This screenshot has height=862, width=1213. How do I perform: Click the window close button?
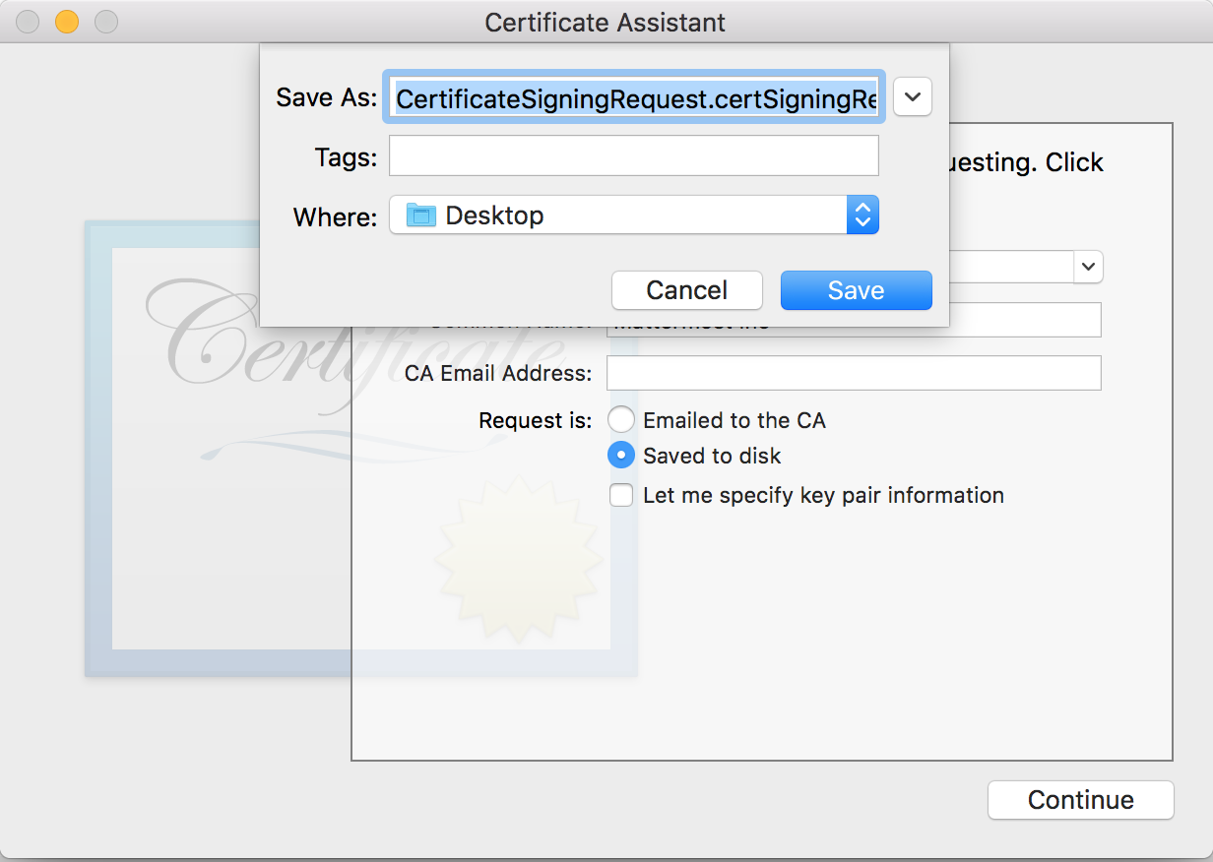28,22
